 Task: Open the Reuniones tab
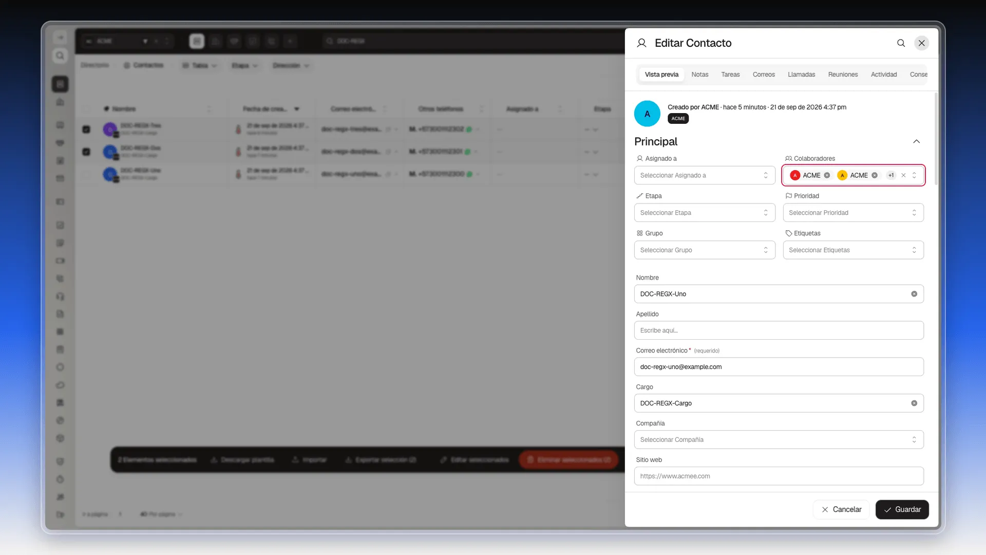843,75
